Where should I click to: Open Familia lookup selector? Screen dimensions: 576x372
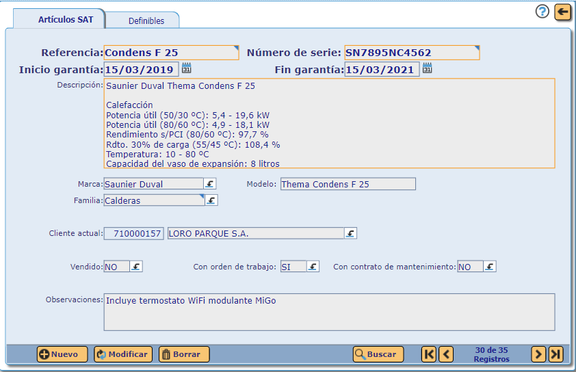[x=211, y=200]
